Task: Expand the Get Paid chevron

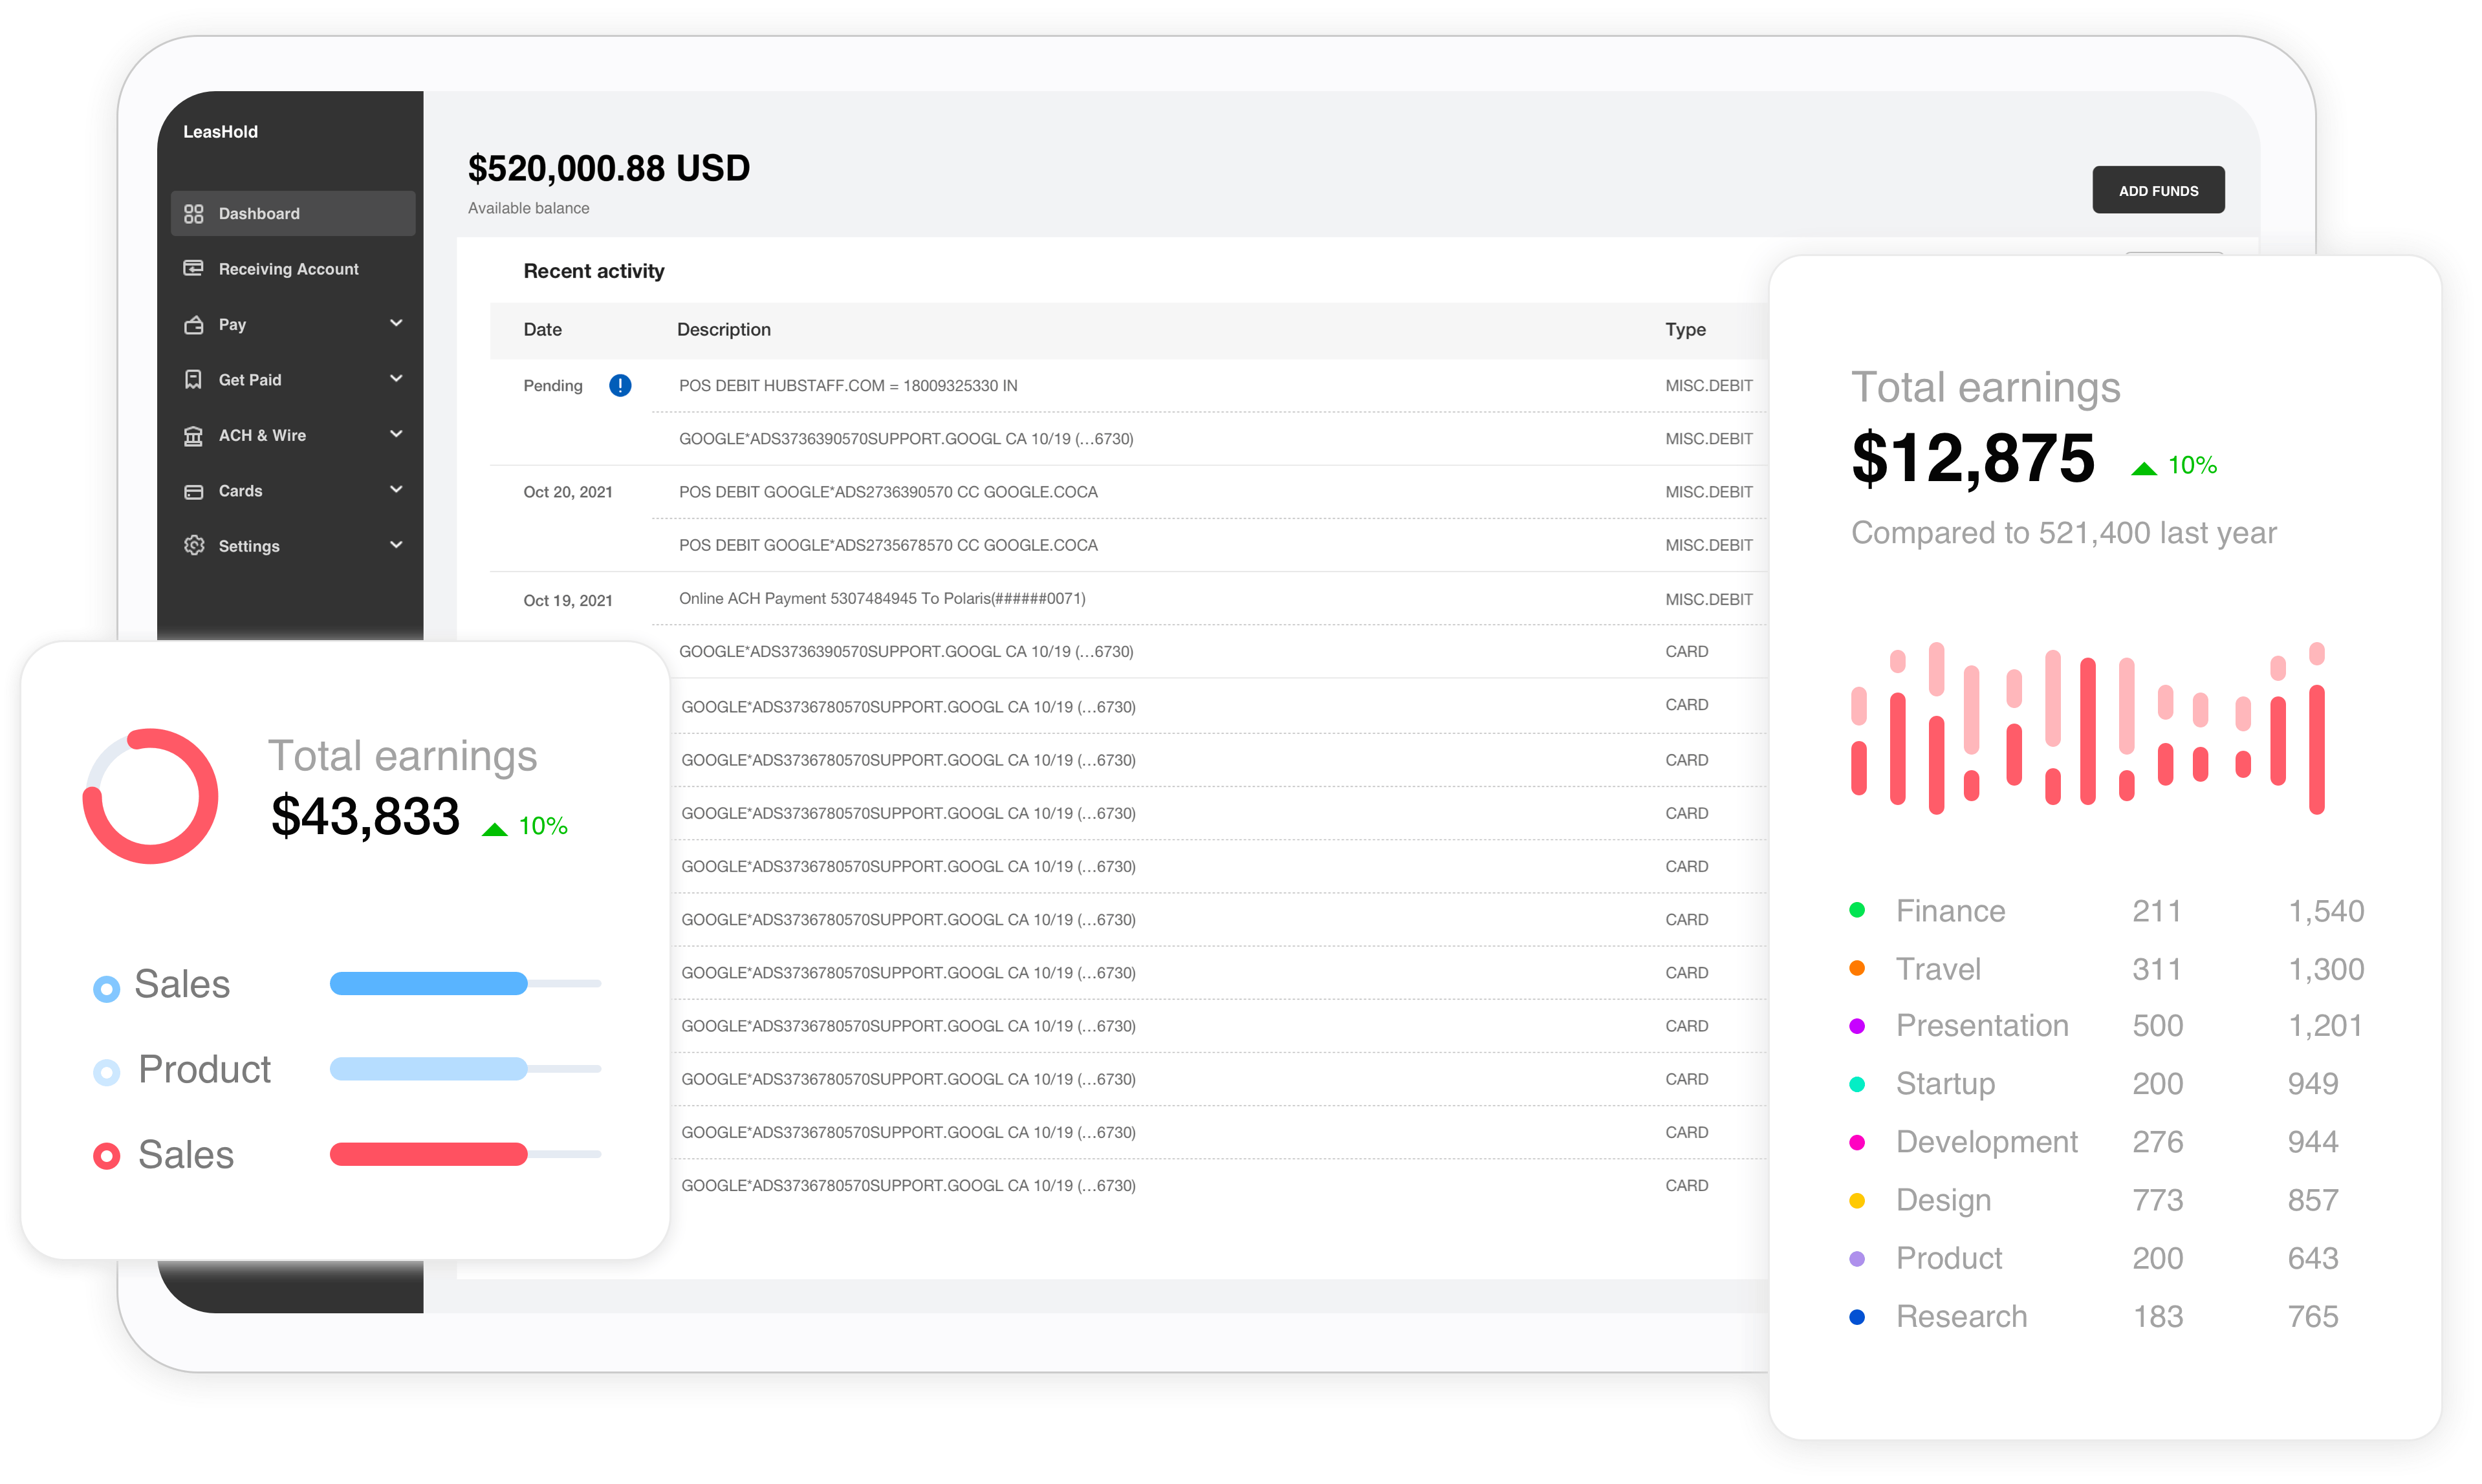Action: tap(396, 379)
